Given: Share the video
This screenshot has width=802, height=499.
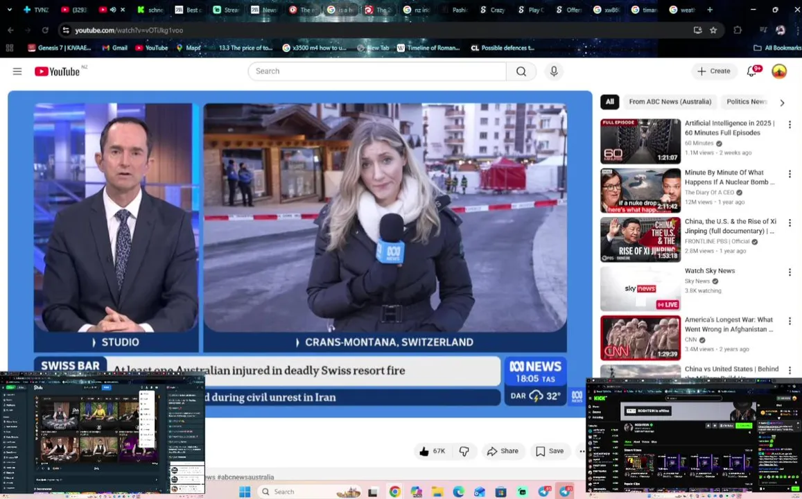Looking at the screenshot, I should [503, 451].
